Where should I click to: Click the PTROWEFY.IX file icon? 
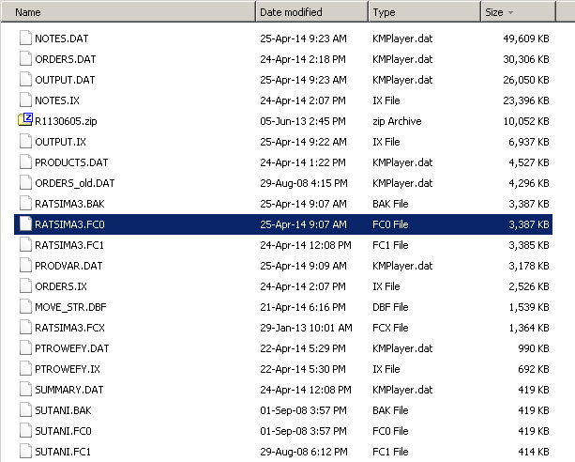tap(25, 369)
